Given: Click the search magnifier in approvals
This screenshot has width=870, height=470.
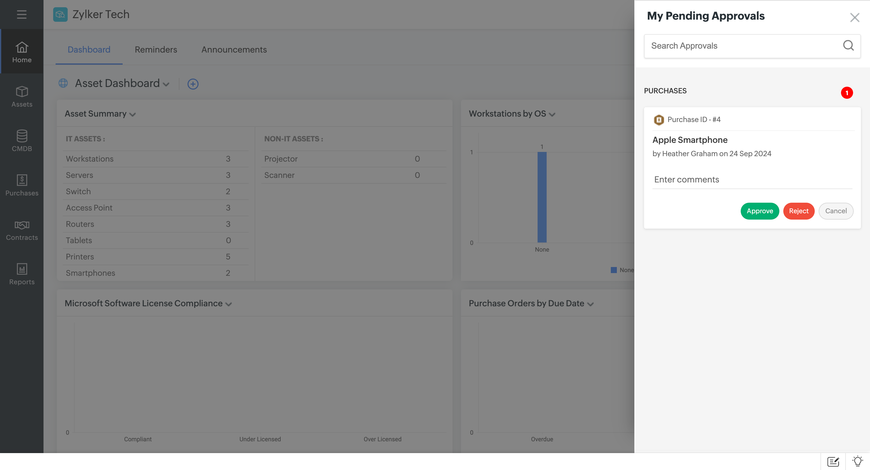Looking at the screenshot, I should point(848,46).
